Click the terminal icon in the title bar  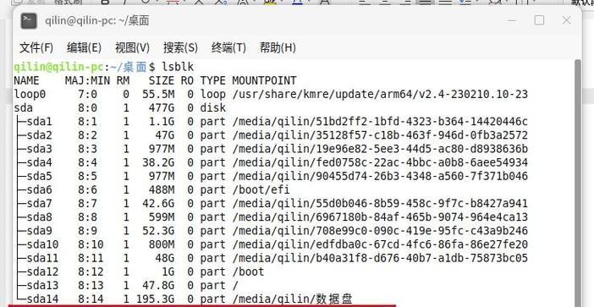click(x=29, y=21)
